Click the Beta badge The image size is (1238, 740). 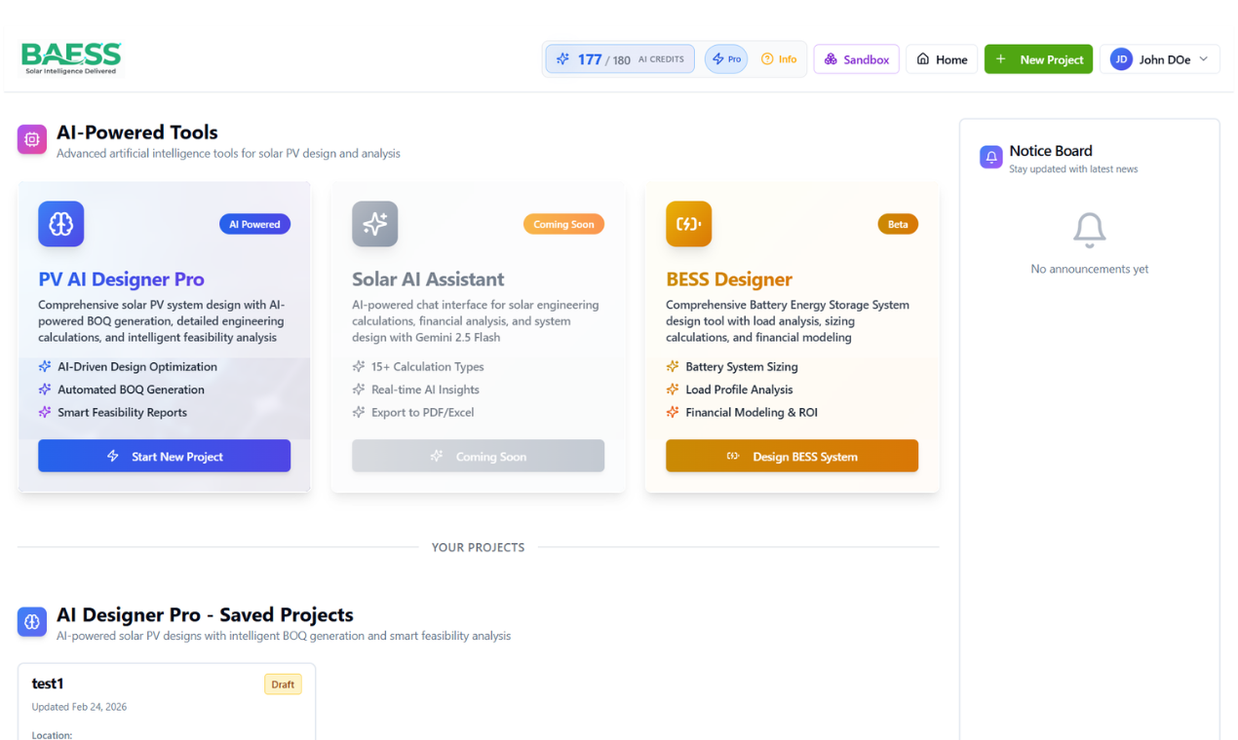[x=898, y=224]
